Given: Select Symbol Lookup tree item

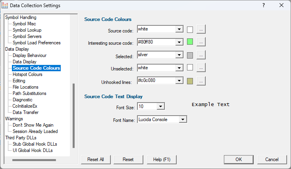Looking at the screenshot, I should (27, 30).
